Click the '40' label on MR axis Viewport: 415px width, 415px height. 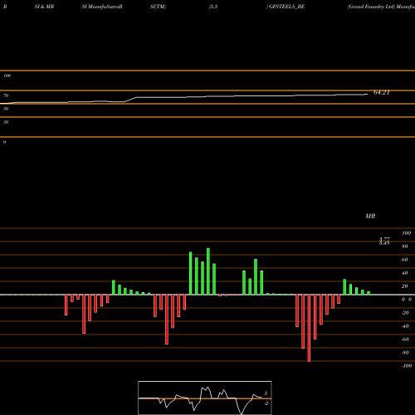(x=405, y=273)
